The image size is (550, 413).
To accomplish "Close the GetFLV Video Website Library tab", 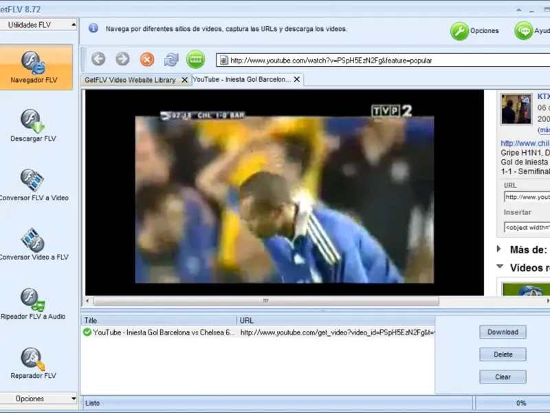I will coord(184,80).
